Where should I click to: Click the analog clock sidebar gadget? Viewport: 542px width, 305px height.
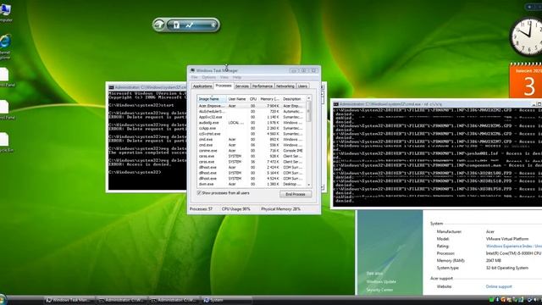[x=527, y=36]
